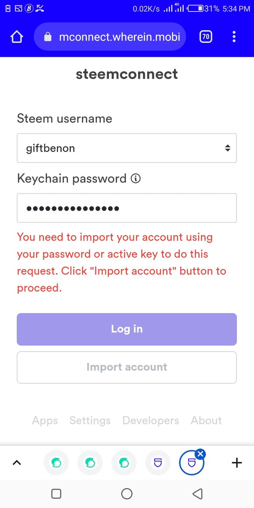Viewport: 254px width, 508px height.
Task: Focus the Keychain password field
Action: 127,208
